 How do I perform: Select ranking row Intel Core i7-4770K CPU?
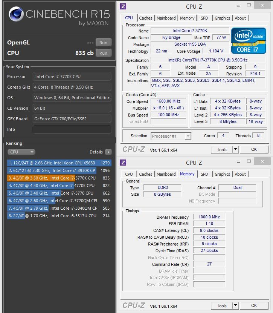point(59,186)
